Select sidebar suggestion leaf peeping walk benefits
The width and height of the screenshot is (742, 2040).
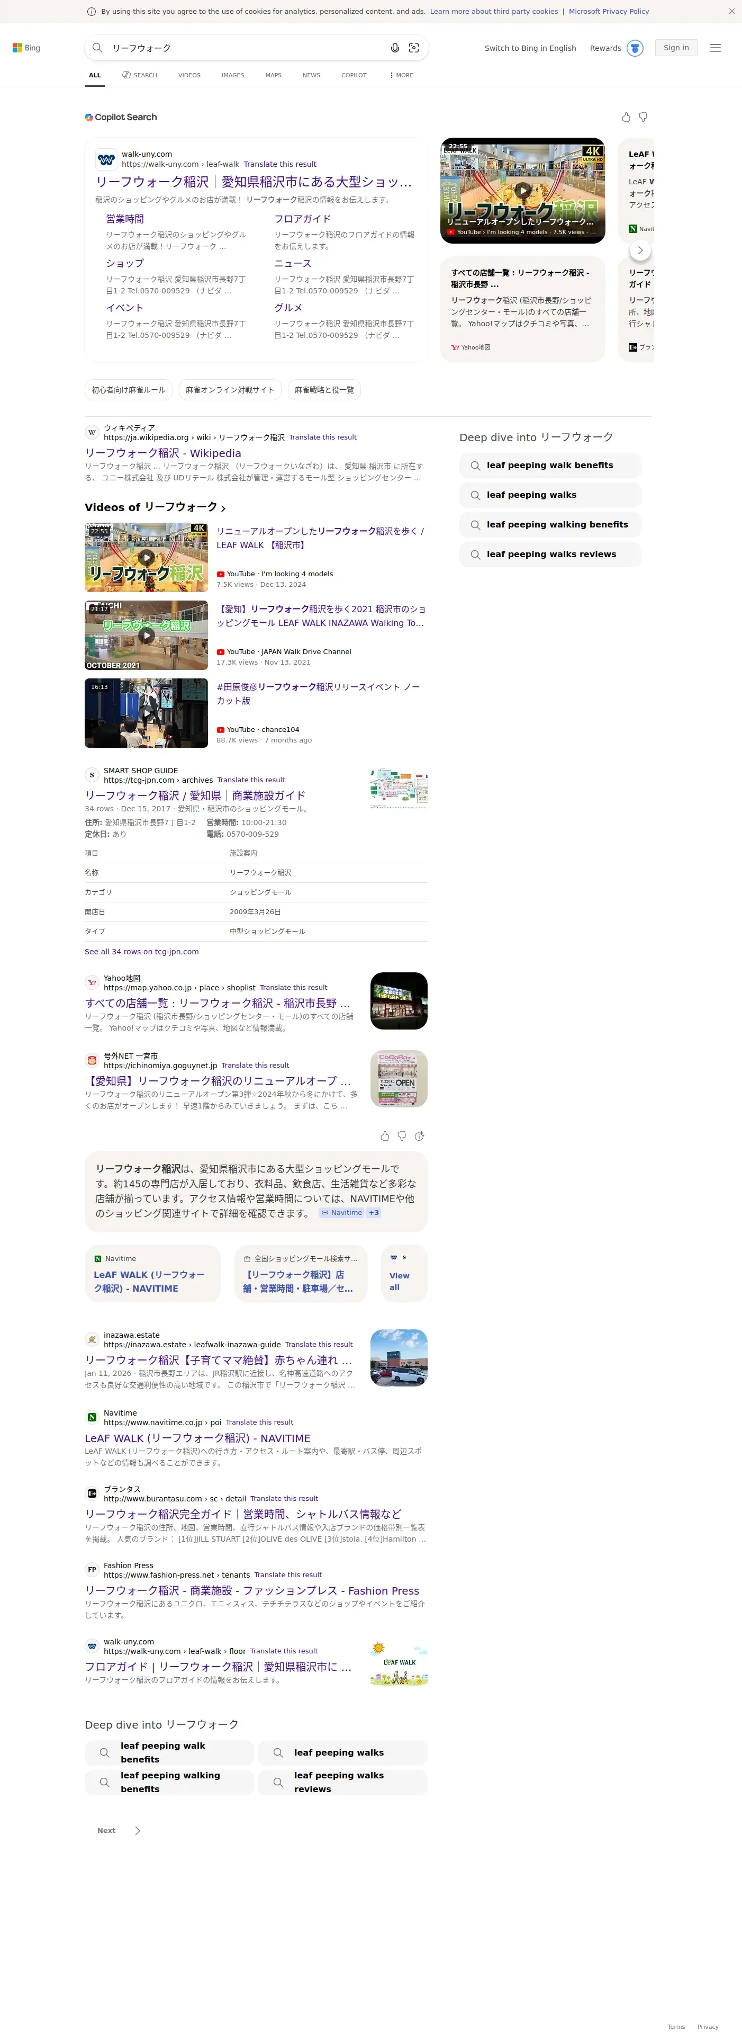550,466
